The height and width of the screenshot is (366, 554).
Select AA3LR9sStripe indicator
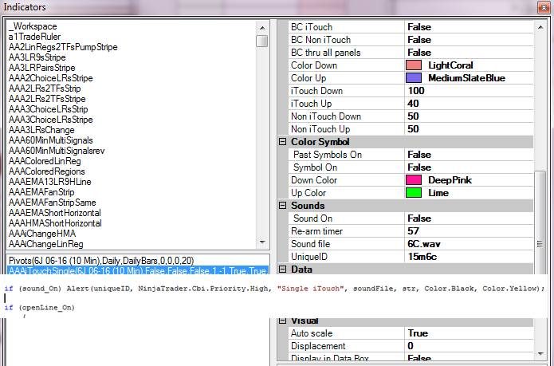[x=37, y=57]
